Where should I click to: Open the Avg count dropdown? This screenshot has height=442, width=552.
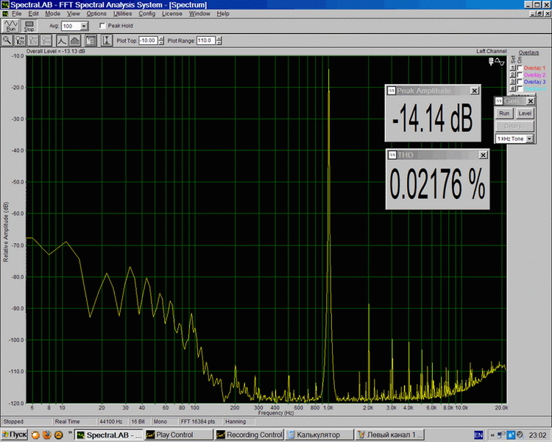pos(83,26)
